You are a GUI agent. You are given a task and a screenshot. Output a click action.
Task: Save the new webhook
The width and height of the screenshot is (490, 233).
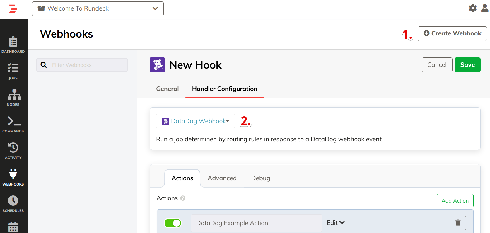(467, 65)
